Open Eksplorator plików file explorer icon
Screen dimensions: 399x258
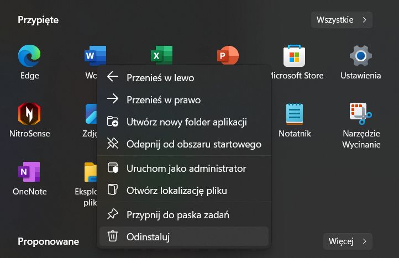coord(91,172)
